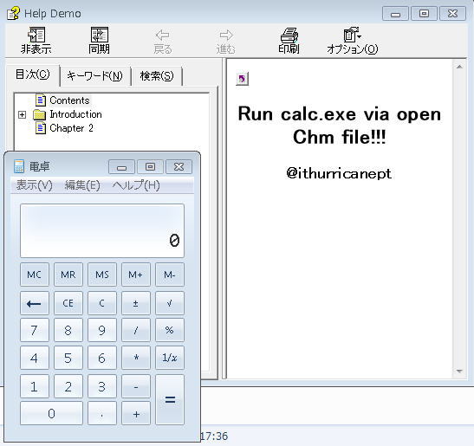Click the M+ memory add button

136,275
